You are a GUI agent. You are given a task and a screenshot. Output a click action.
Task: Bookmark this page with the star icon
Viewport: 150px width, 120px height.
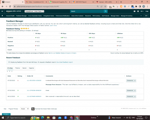coord(105,7)
